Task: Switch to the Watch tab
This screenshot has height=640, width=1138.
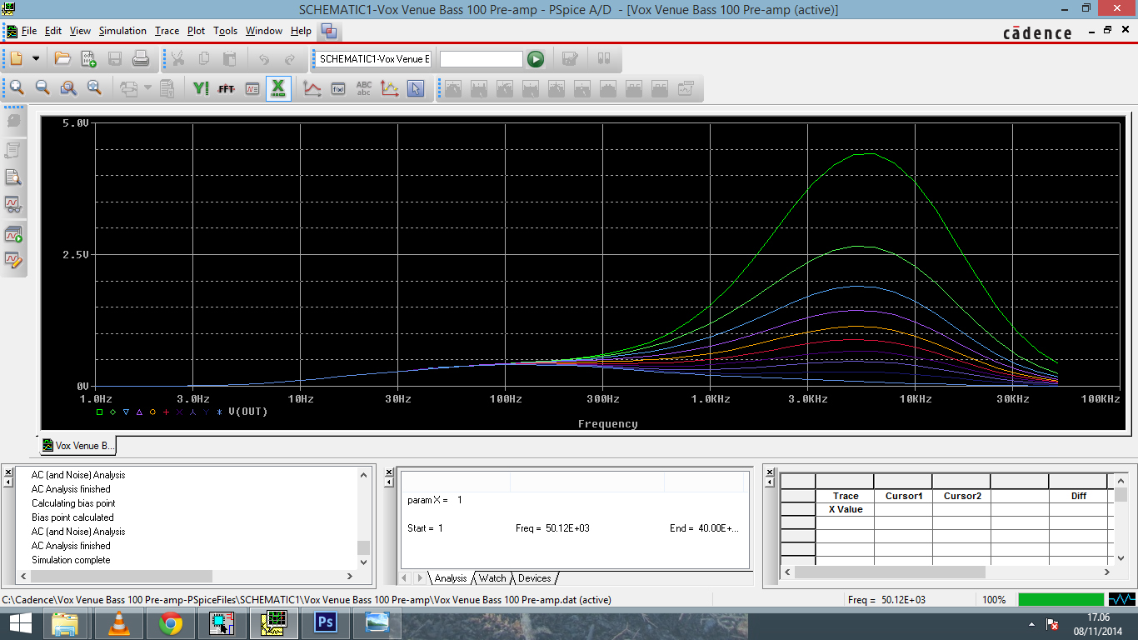Action: pyautogui.click(x=492, y=578)
